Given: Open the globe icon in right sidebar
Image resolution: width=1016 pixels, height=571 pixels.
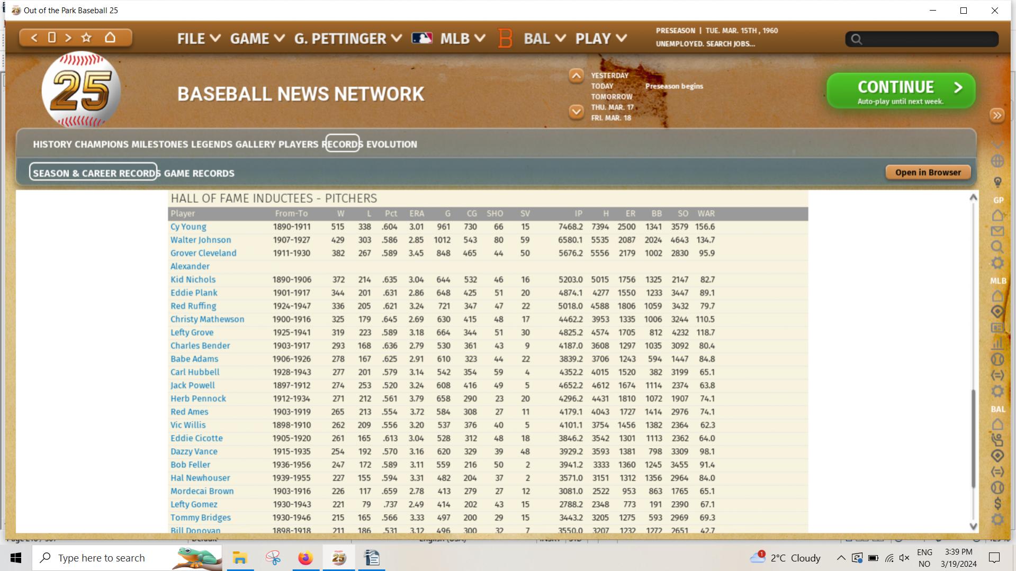Looking at the screenshot, I should pyautogui.click(x=997, y=161).
